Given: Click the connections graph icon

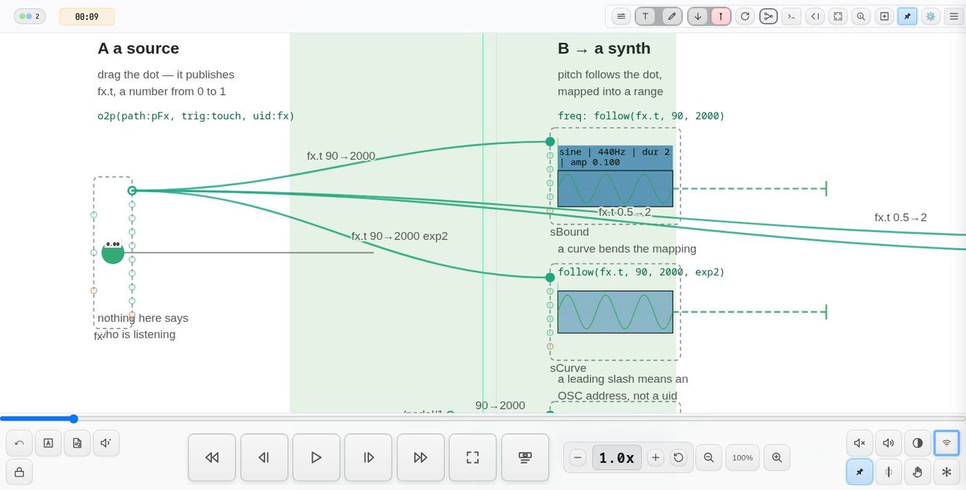Looking at the screenshot, I should (768, 17).
